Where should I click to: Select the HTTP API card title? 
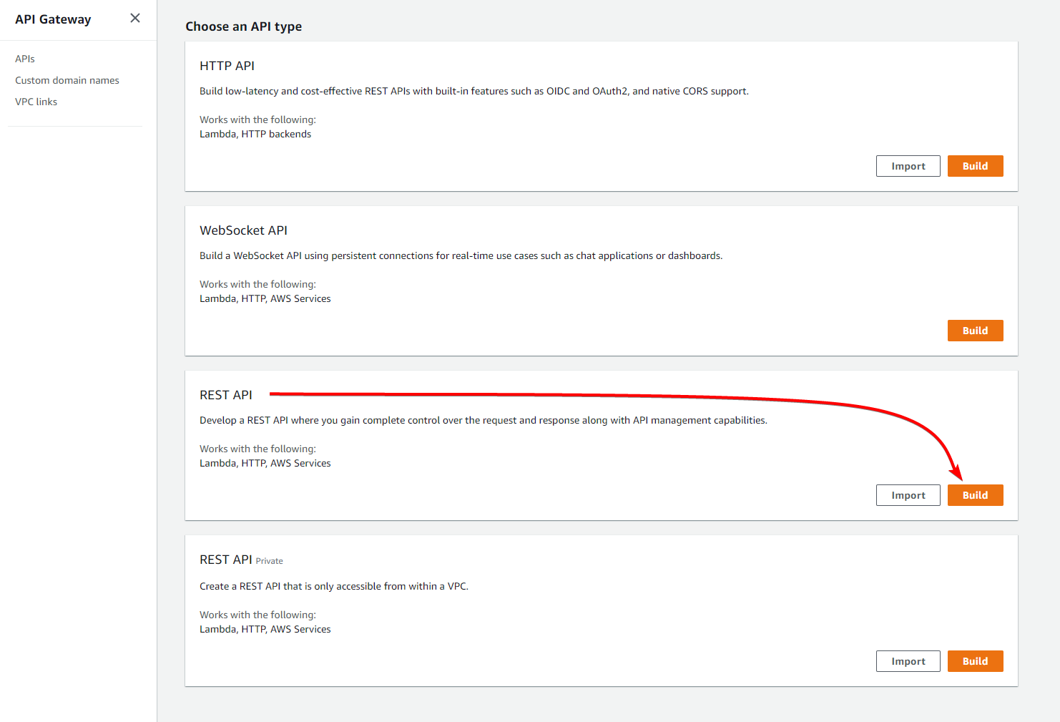tap(227, 65)
